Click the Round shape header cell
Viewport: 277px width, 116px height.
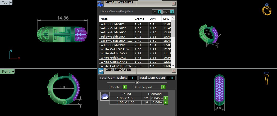pyautogui.click(x=125, y=94)
